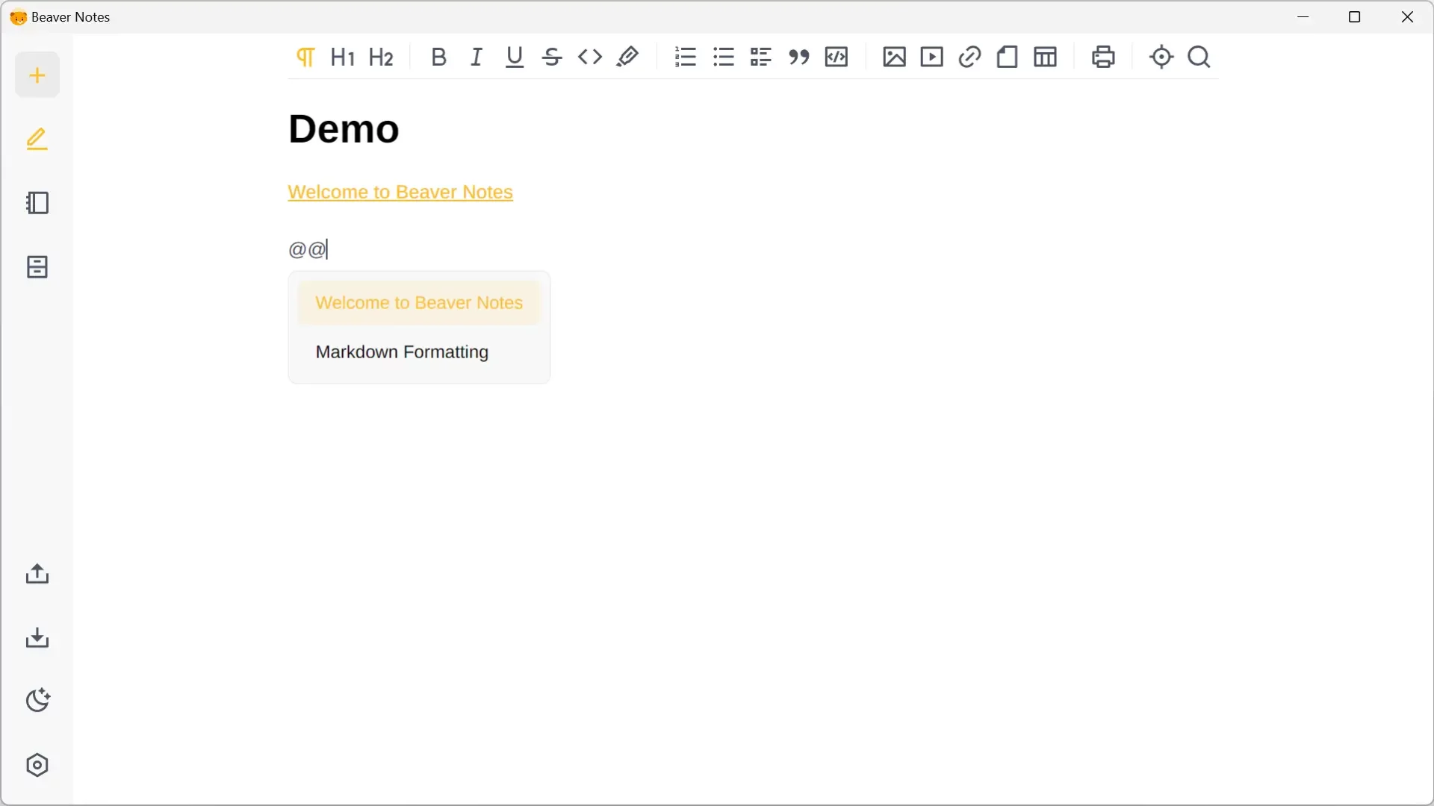Open search in note
Viewport: 1434px width, 806px height.
pos(1199,57)
